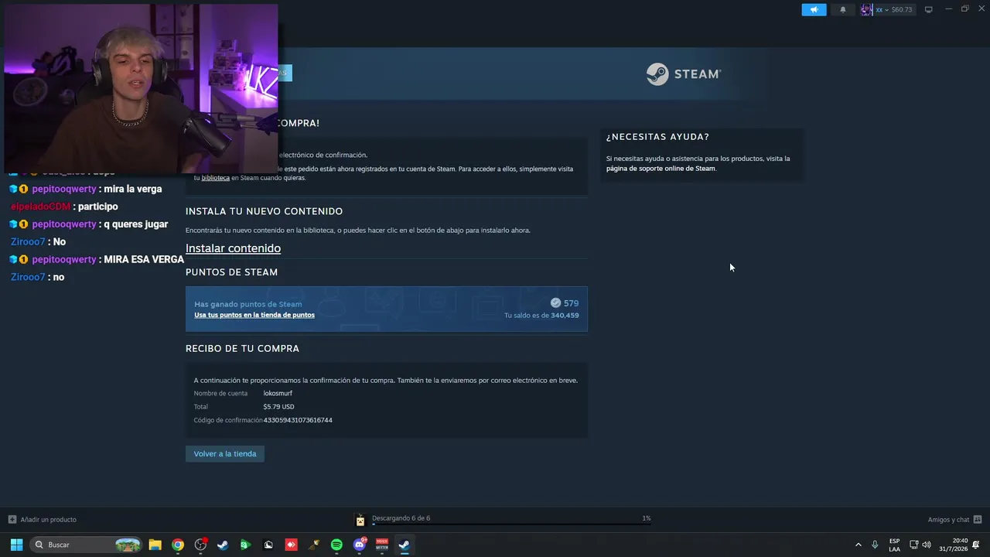This screenshot has height=557, width=990.
Task: Click chat message from elpeladoGDM
Action: [x=64, y=207]
